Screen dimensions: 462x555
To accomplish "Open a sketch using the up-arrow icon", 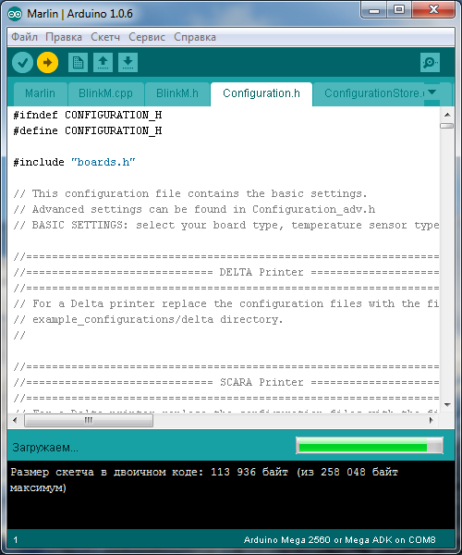I will coord(103,63).
